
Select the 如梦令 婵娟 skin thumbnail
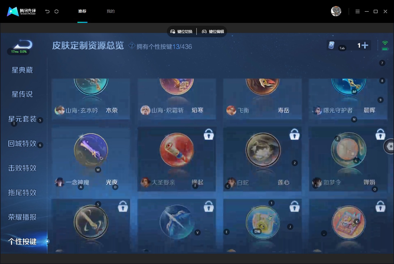click(348, 150)
